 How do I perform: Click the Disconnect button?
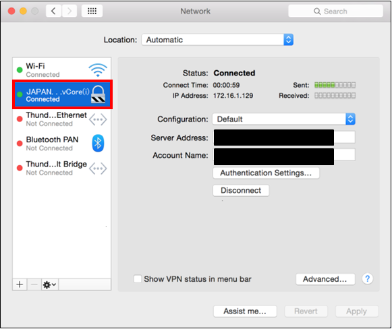pos(241,190)
